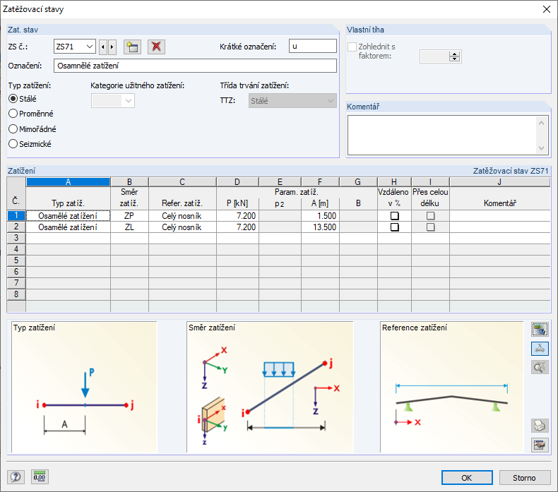Click the 13.500 A value cell
This screenshot has width=558, height=492.
[320, 227]
